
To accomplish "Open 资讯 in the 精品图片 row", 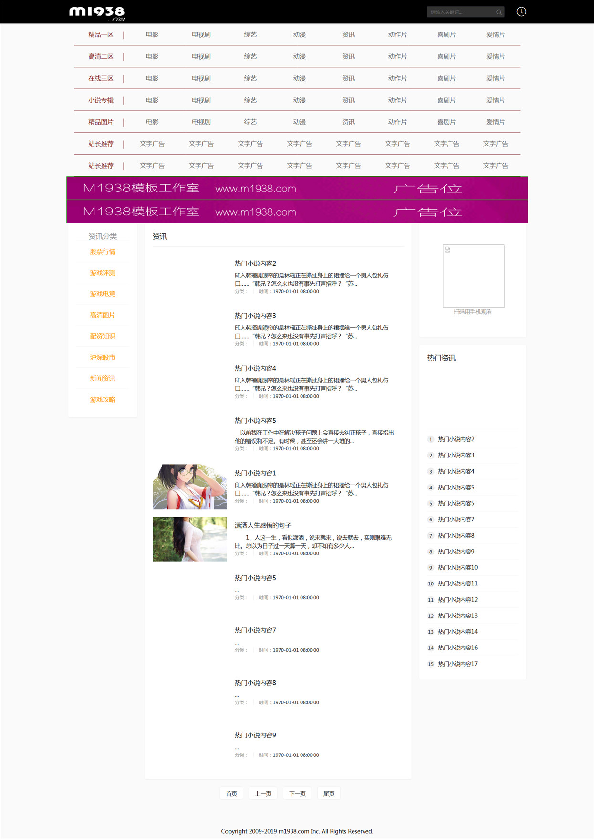I will [x=348, y=122].
